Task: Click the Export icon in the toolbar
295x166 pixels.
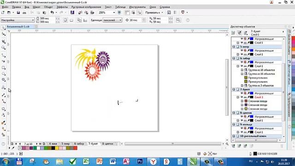Action: click(86, 12)
